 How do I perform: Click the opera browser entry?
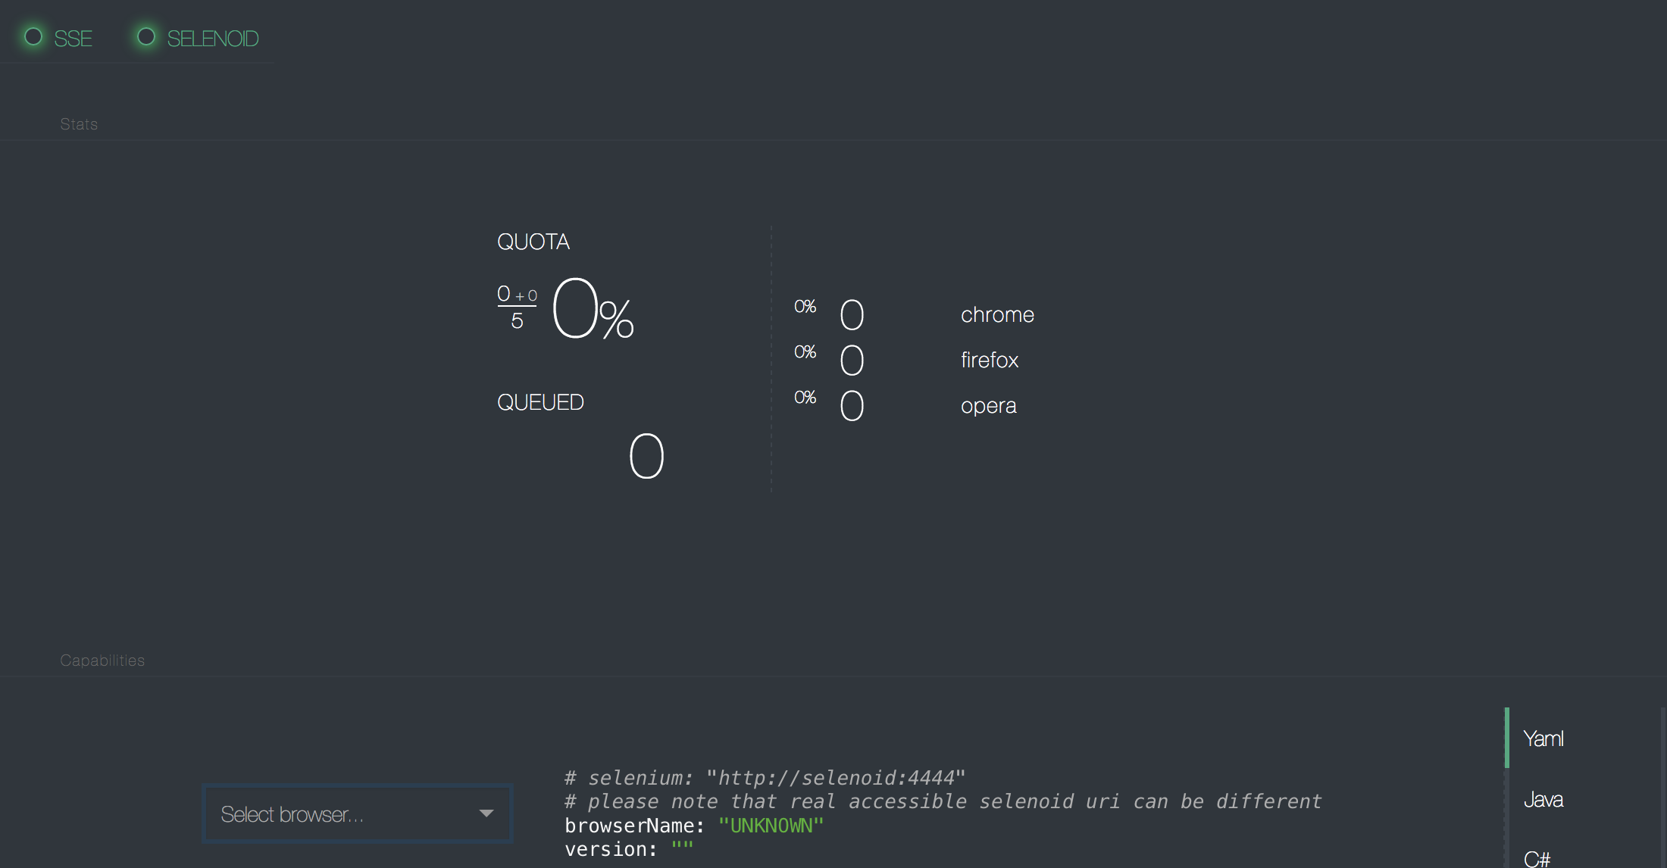coord(989,406)
